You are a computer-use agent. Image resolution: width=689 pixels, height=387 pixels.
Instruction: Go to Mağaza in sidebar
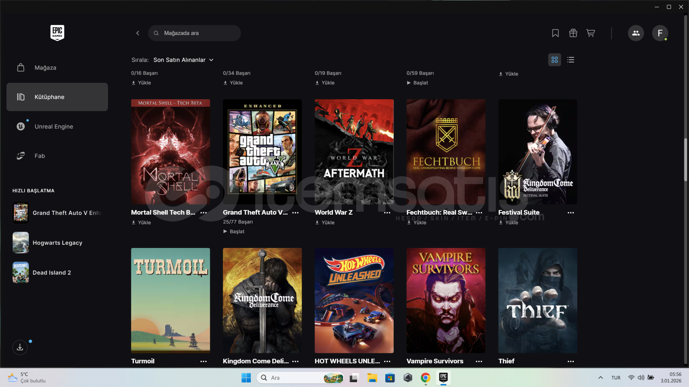[x=45, y=68]
